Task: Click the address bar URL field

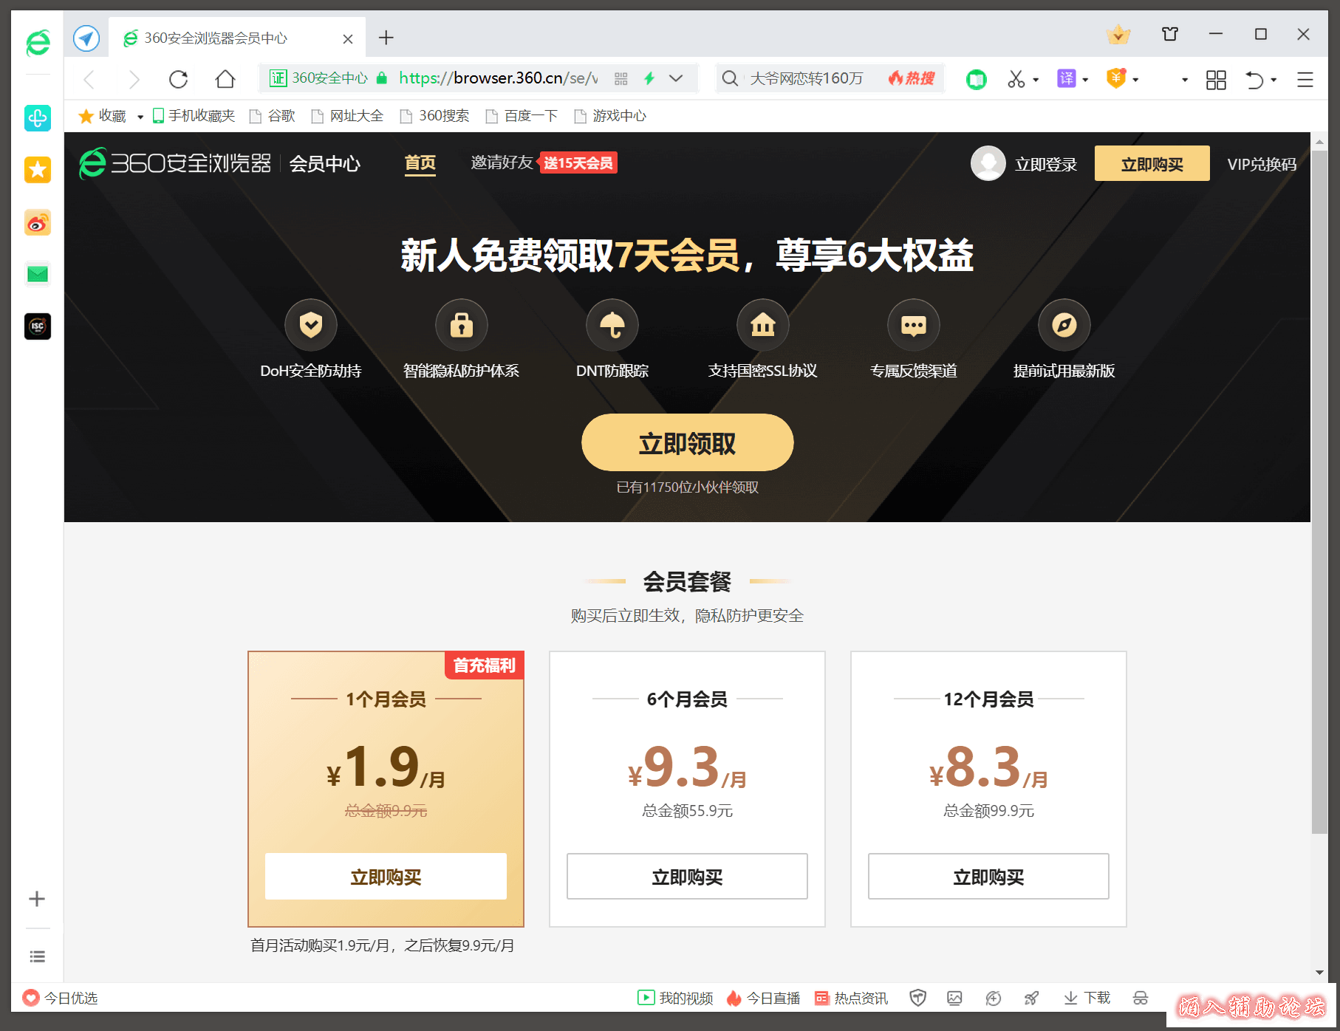Action: pyautogui.click(x=499, y=78)
